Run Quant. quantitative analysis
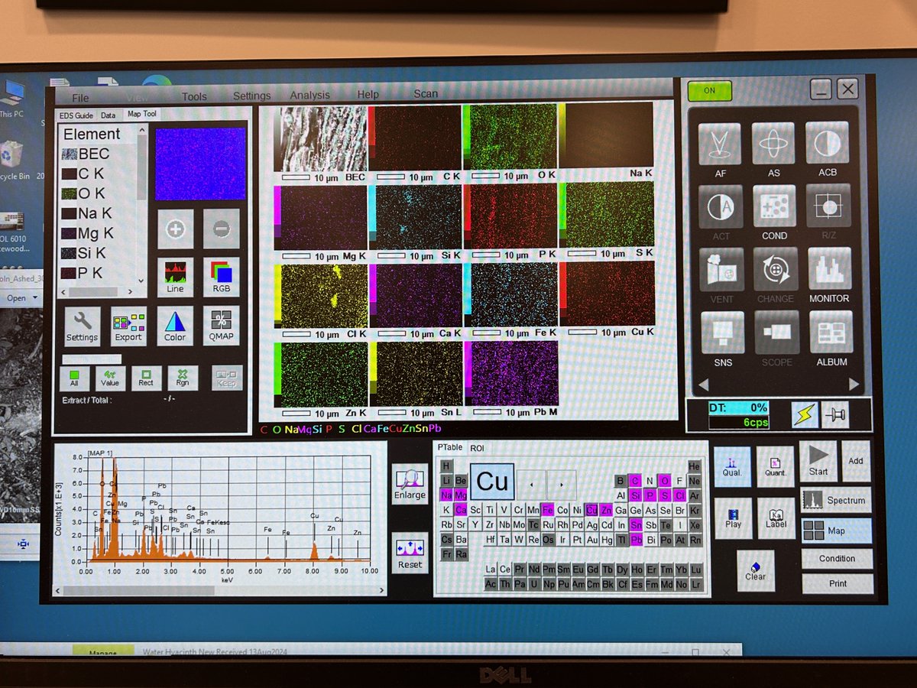Screen dimensions: 917x688 coord(776,466)
